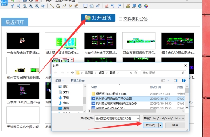Click 此电脑 in the breadcrumb path
The width and height of the screenshot is (210, 137).
[x=89, y=73]
